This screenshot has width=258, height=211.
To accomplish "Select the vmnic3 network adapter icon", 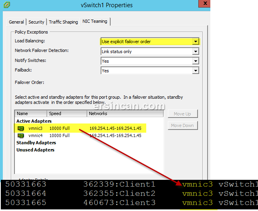I will (x=21, y=128).
